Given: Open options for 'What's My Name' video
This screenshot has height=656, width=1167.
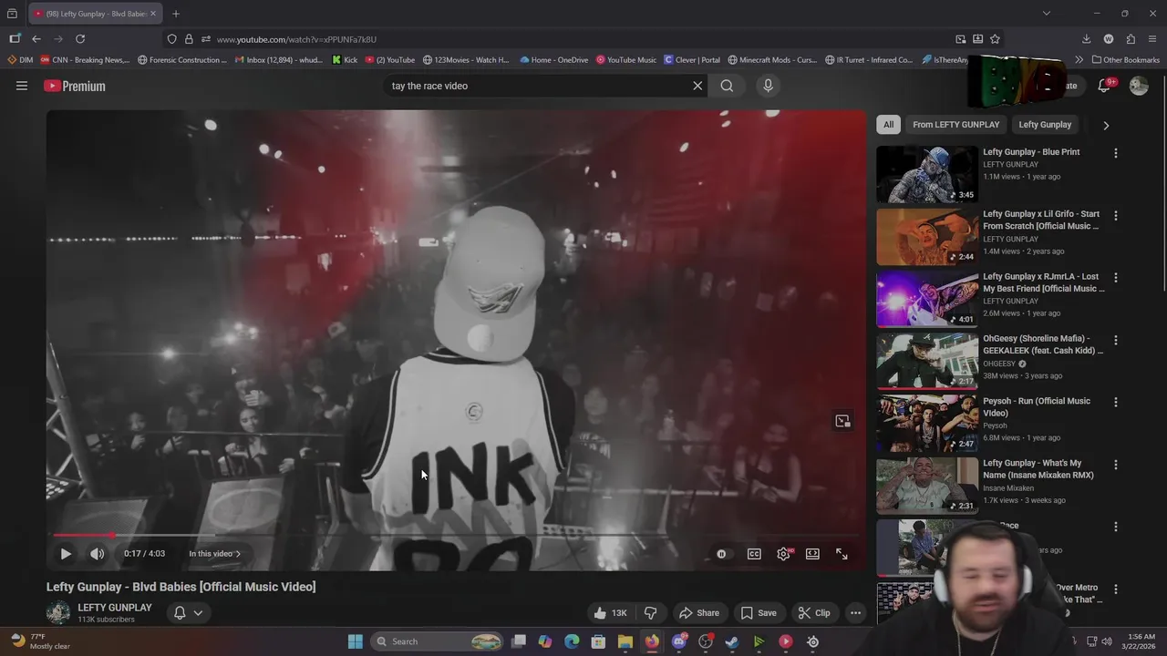Looking at the screenshot, I should [1115, 465].
